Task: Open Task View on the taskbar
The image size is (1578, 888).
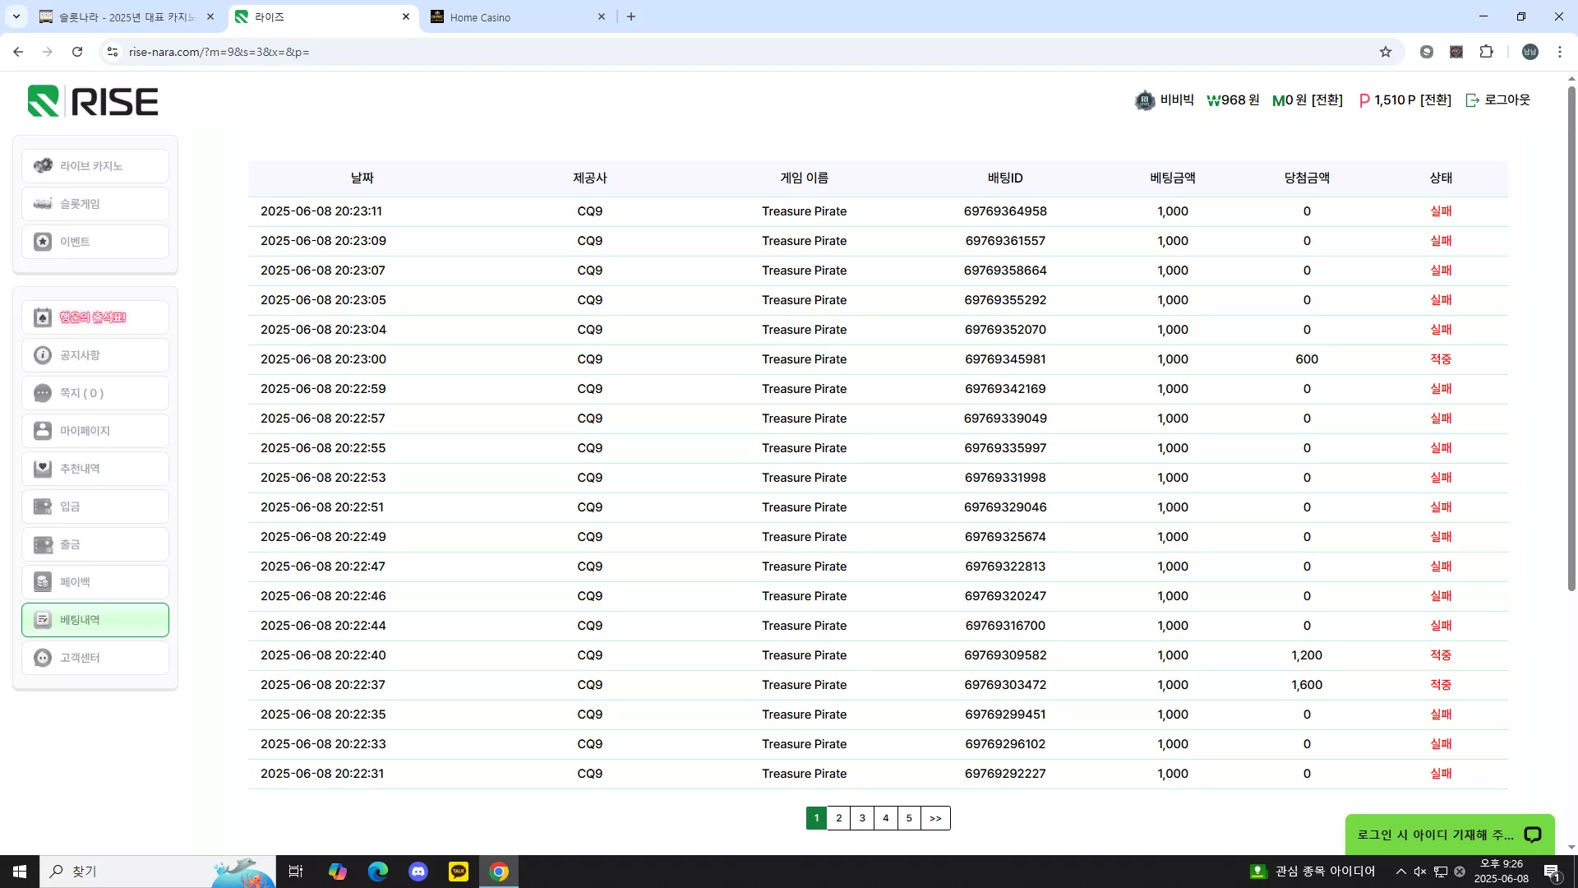Action: click(x=296, y=872)
